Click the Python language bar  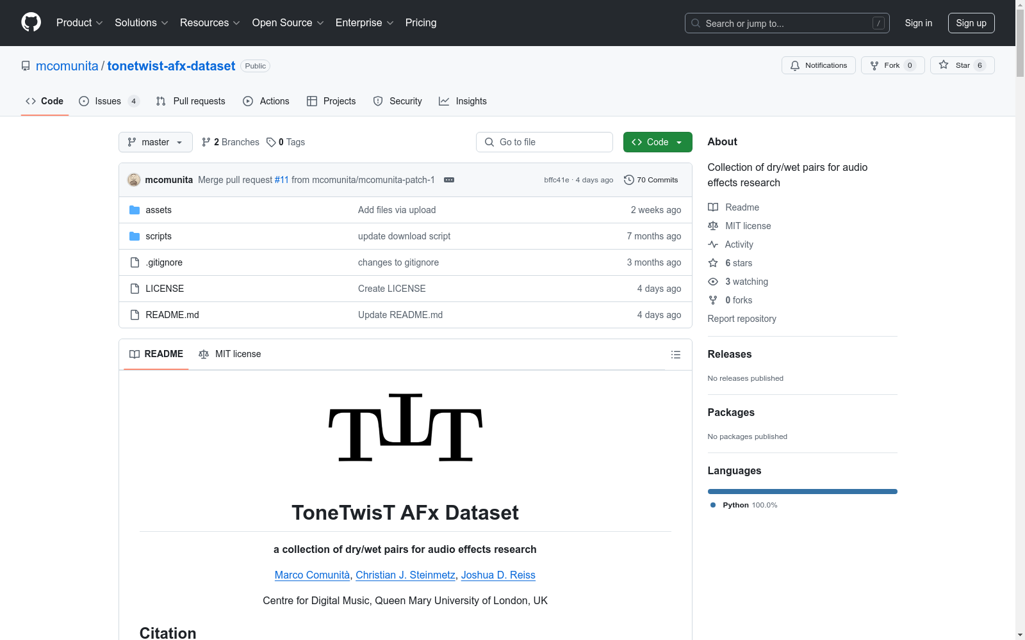point(803,492)
